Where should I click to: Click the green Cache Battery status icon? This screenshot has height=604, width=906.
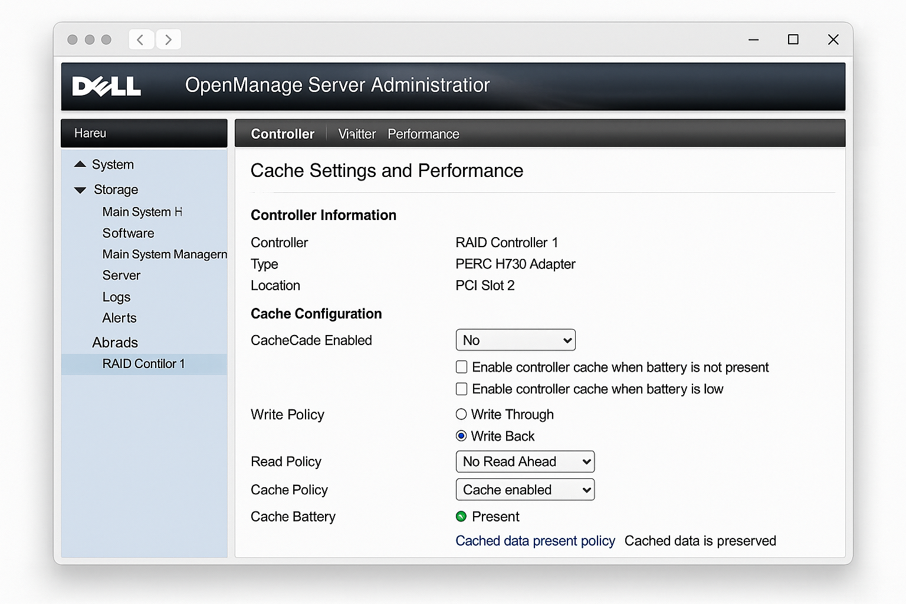(x=461, y=517)
